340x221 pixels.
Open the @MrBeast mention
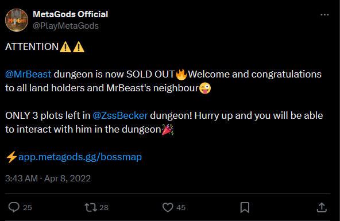coord(28,74)
